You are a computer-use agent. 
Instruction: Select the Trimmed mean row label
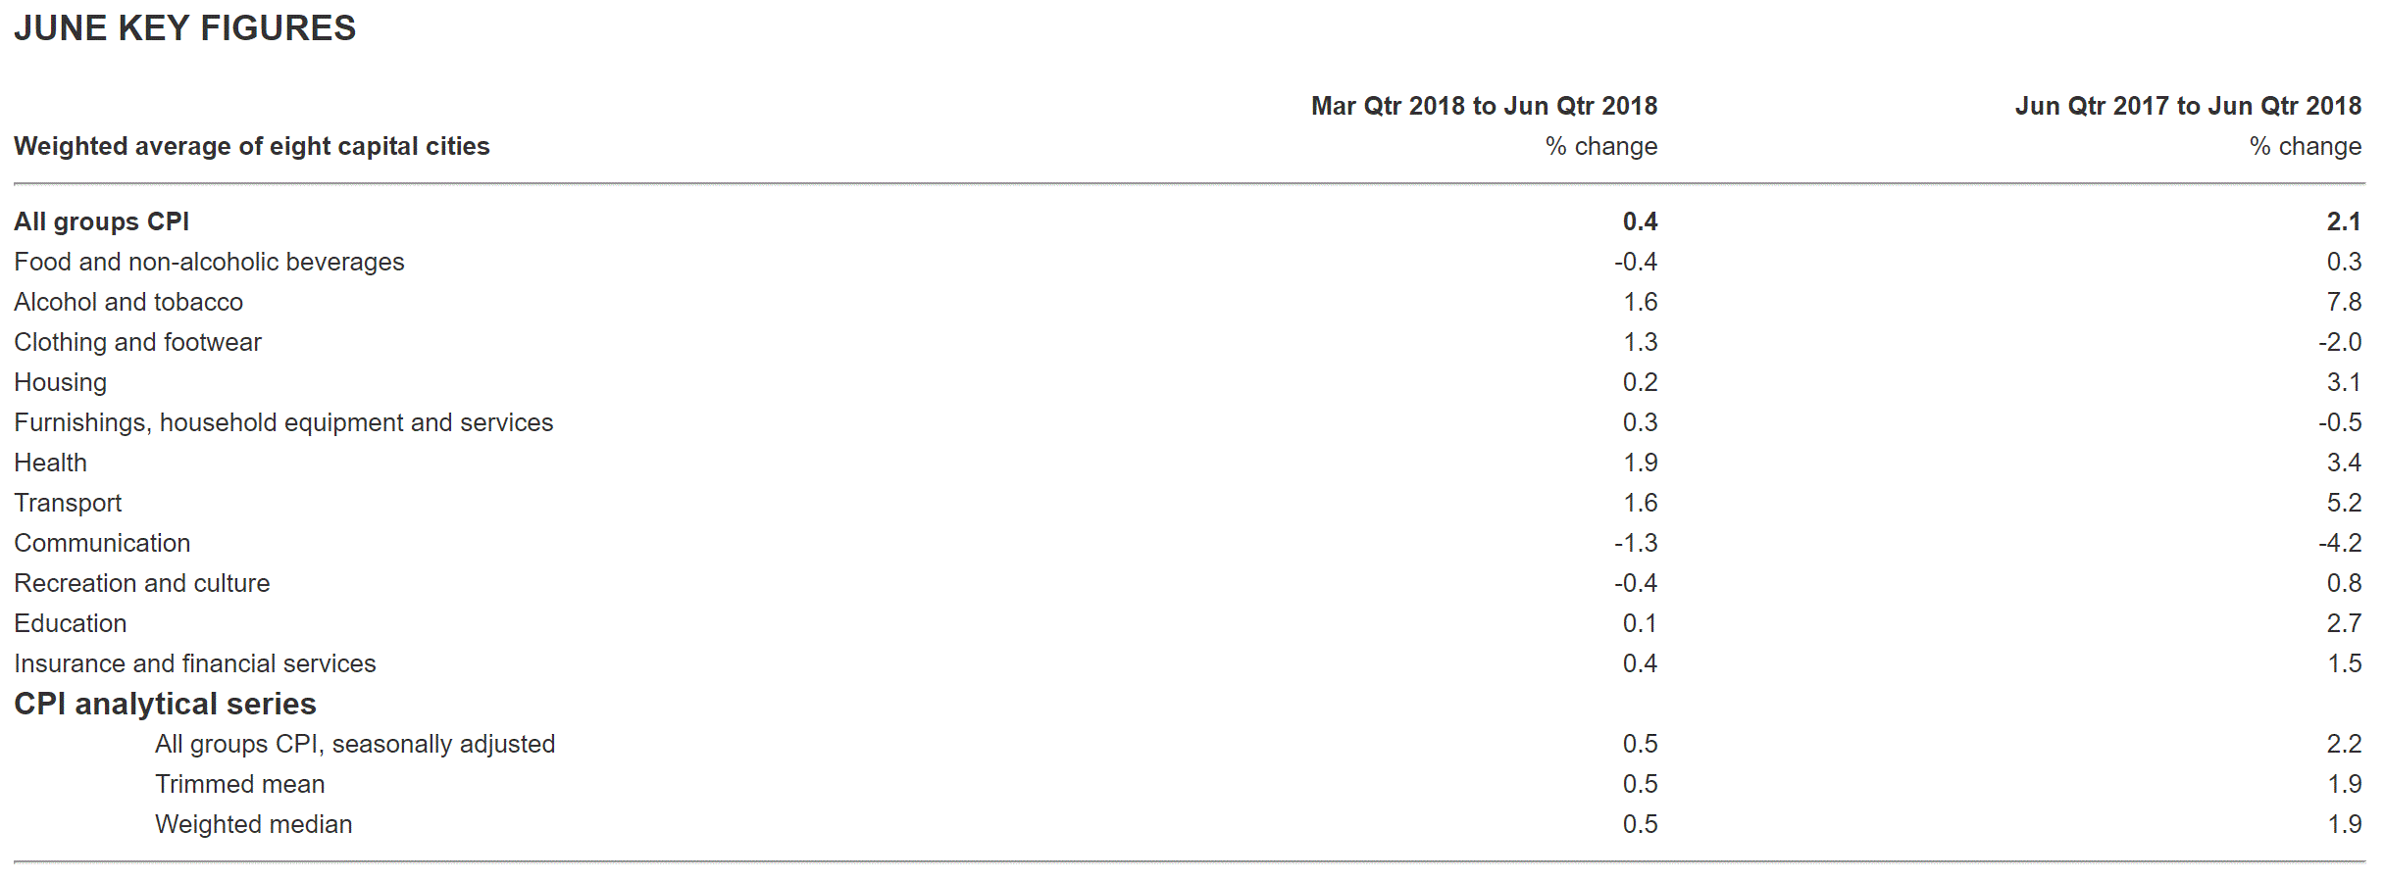click(240, 784)
